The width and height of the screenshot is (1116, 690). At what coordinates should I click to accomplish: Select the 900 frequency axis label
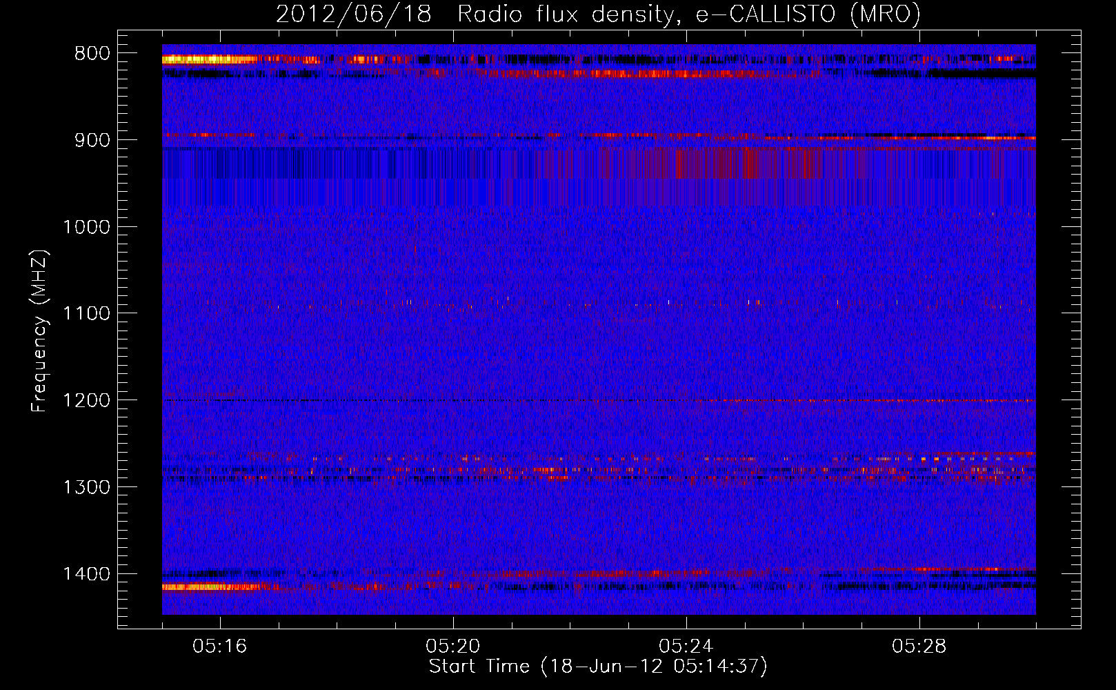(x=92, y=140)
